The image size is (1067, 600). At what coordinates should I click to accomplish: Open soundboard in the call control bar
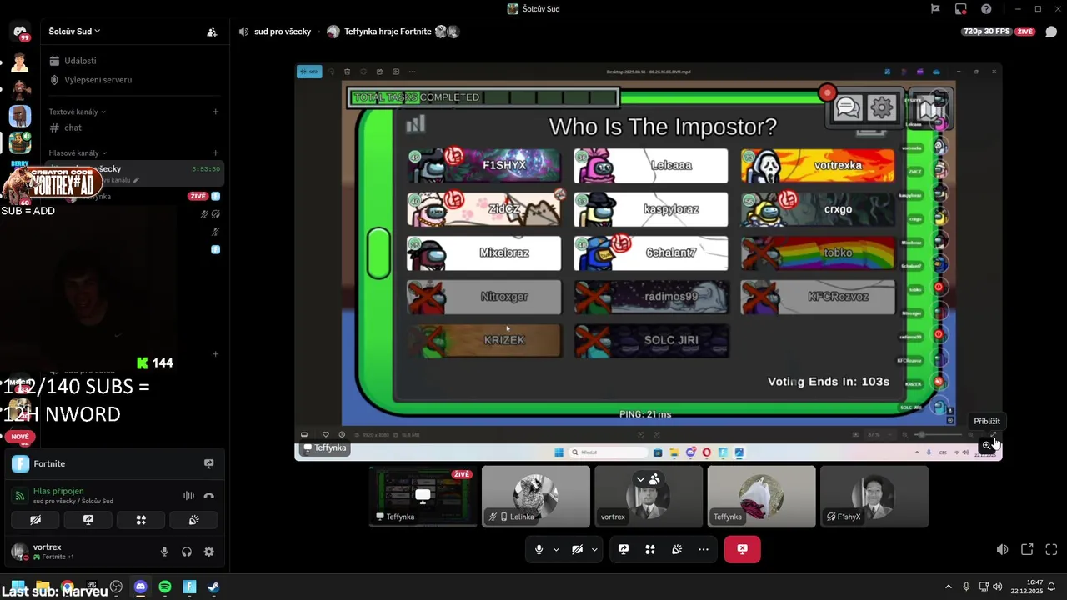coord(677,550)
